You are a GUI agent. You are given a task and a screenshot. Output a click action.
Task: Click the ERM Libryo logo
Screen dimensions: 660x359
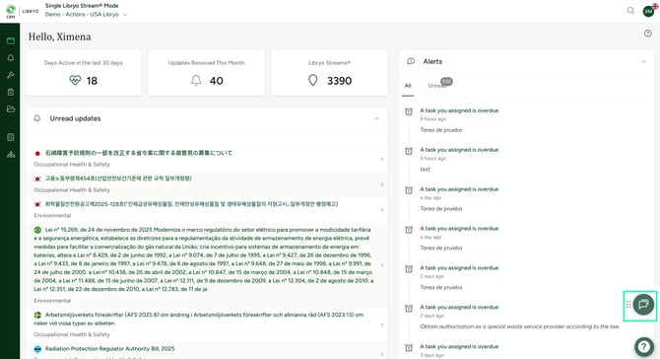pos(22,11)
